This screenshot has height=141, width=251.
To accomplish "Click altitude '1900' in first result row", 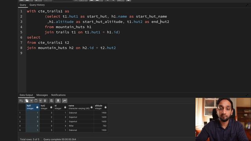I will pyautogui.click(x=101, y=113).
